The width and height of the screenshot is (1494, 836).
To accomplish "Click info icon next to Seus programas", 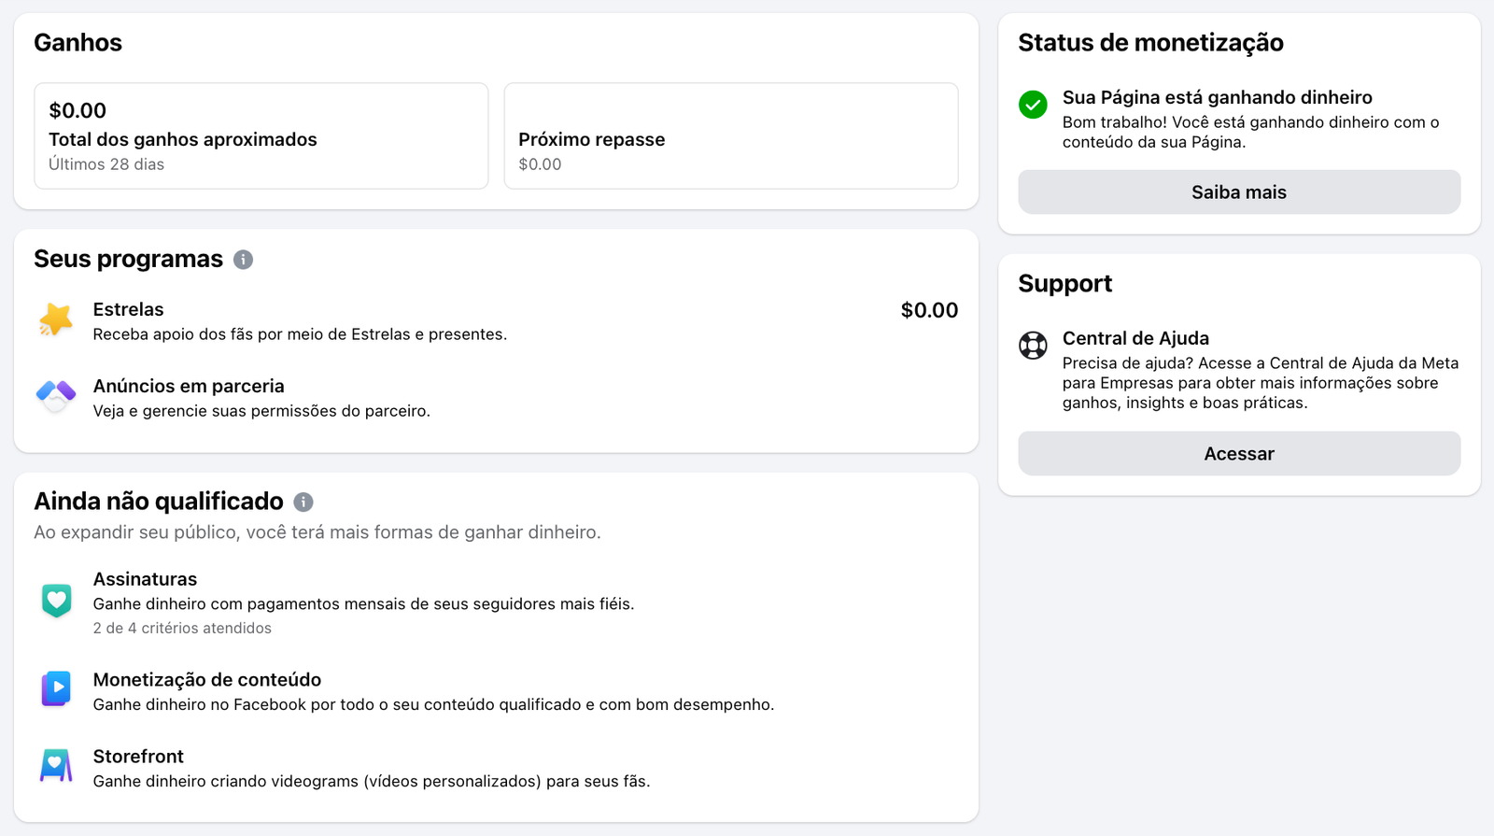I will pos(243,260).
